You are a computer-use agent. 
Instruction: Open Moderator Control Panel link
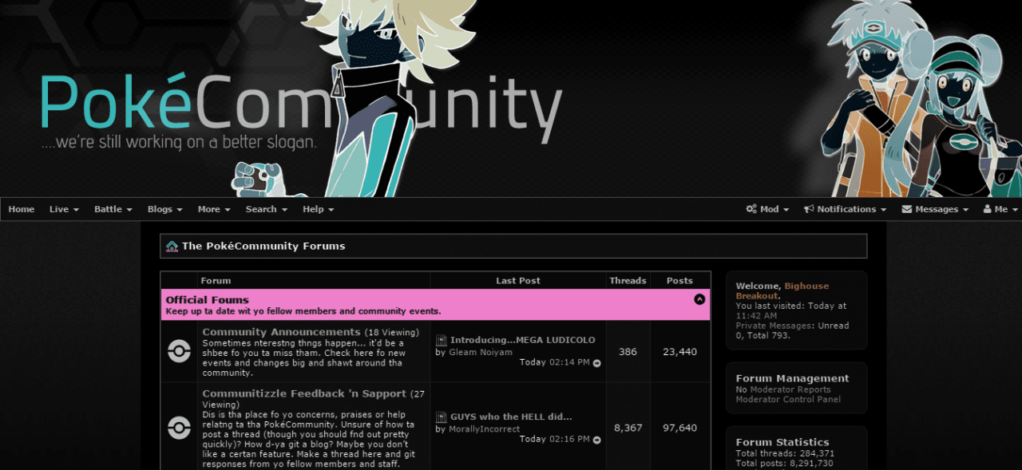point(788,399)
